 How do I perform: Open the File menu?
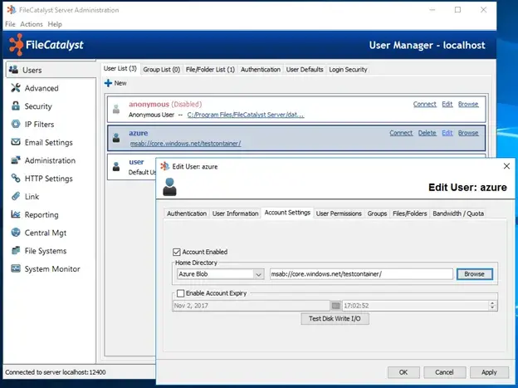click(x=10, y=24)
